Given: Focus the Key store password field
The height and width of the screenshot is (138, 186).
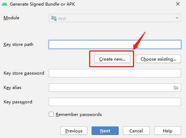Looking at the screenshot, I should point(115,73).
